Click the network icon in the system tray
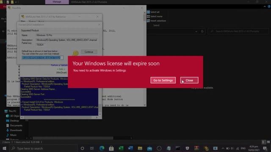 [238, 148]
